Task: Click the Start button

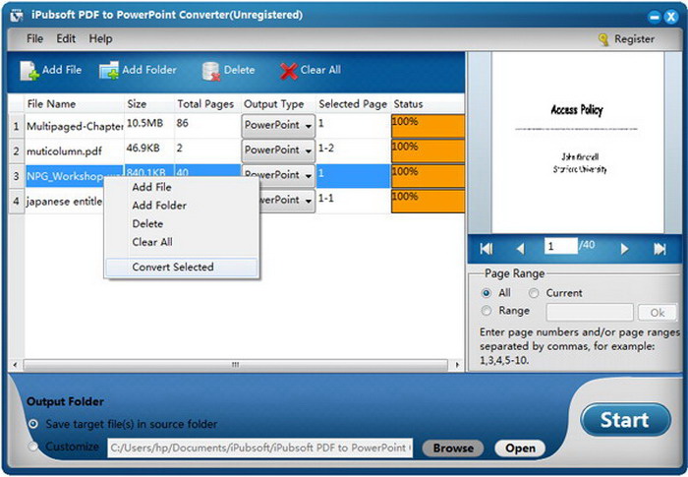Action: point(625,420)
